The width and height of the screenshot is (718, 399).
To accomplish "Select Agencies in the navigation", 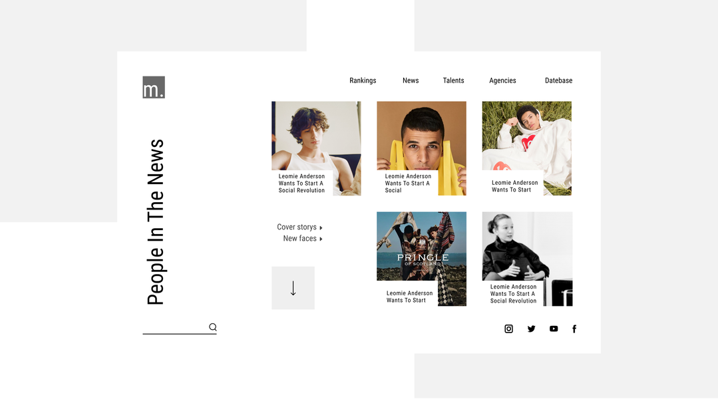I will point(502,80).
